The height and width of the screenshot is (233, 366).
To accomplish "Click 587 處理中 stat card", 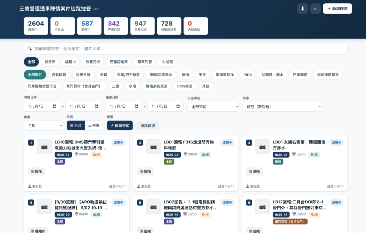I will pos(89,26).
